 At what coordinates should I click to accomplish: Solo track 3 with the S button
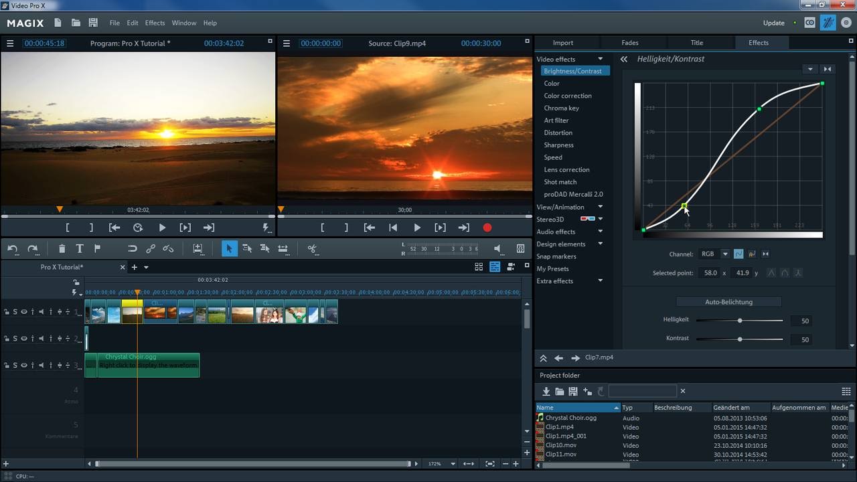15,366
